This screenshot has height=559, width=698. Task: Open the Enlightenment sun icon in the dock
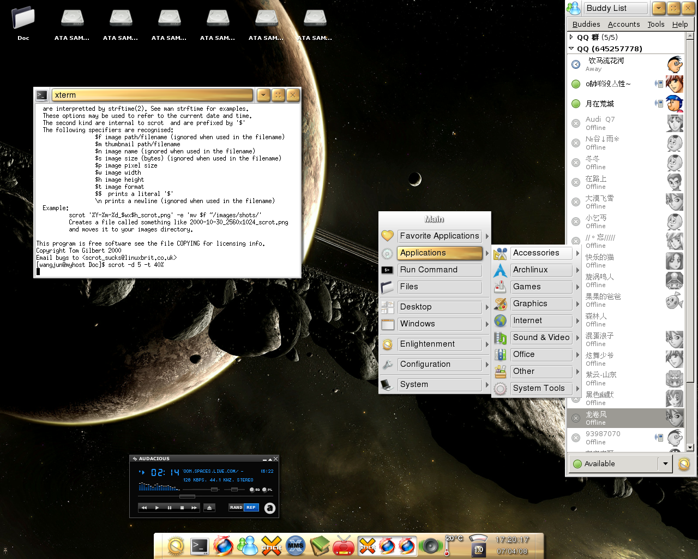(176, 545)
